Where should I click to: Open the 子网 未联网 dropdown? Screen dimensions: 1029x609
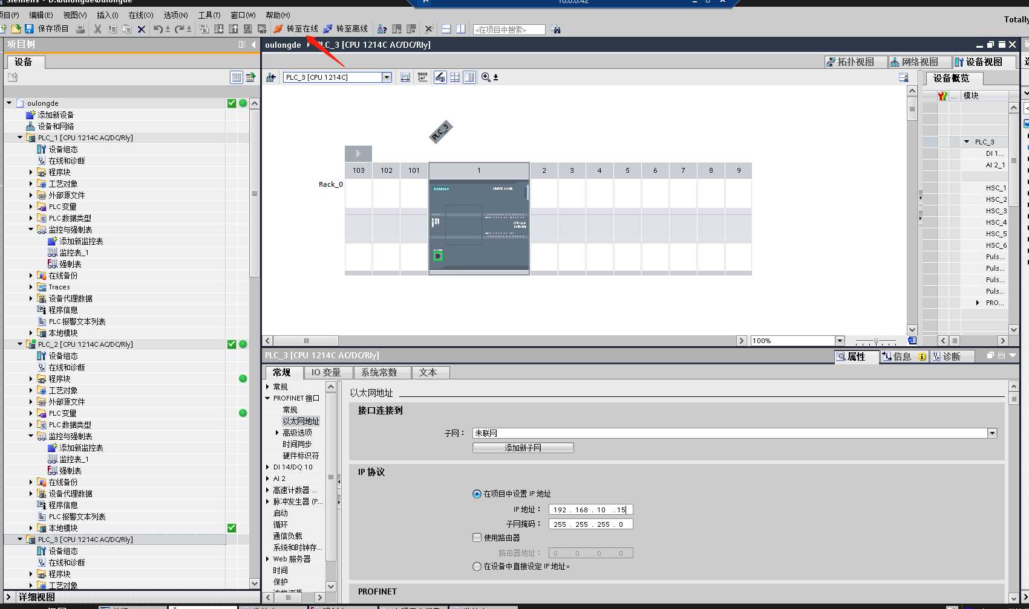click(992, 433)
